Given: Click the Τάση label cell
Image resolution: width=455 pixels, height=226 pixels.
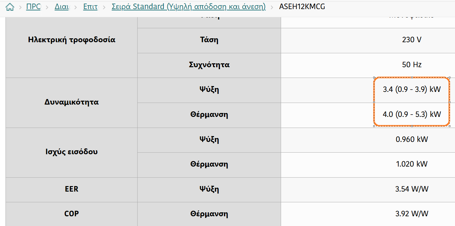Looking at the screenshot, I should (209, 40).
